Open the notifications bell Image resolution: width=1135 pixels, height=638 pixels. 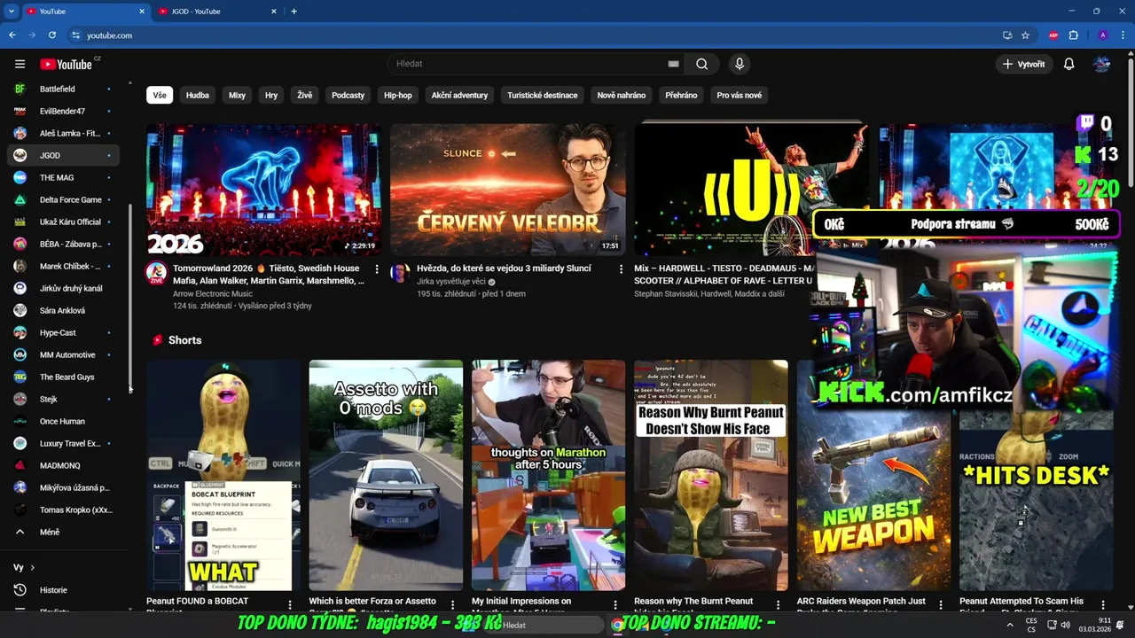tap(1068, 64)
